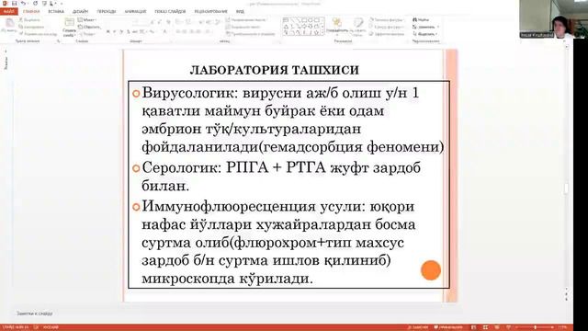Open the Заливка фигуры dropdown
The height and width of the screenshot is (331, 588).
pyautogui.click(x=387, y=19)
